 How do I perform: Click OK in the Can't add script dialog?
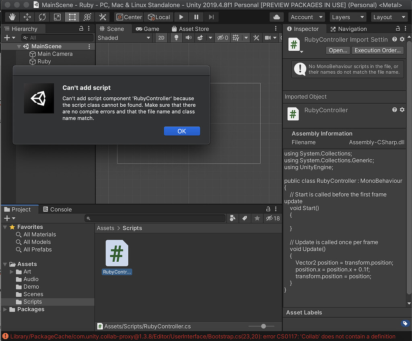click(181, 131)
